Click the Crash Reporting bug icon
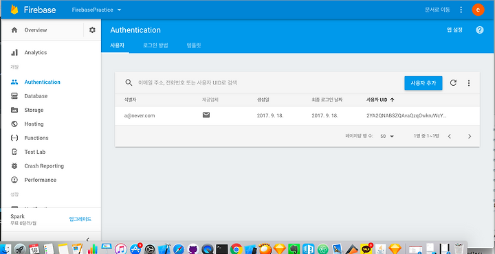This screenshot has height=254, width=495. pos(14,165)
